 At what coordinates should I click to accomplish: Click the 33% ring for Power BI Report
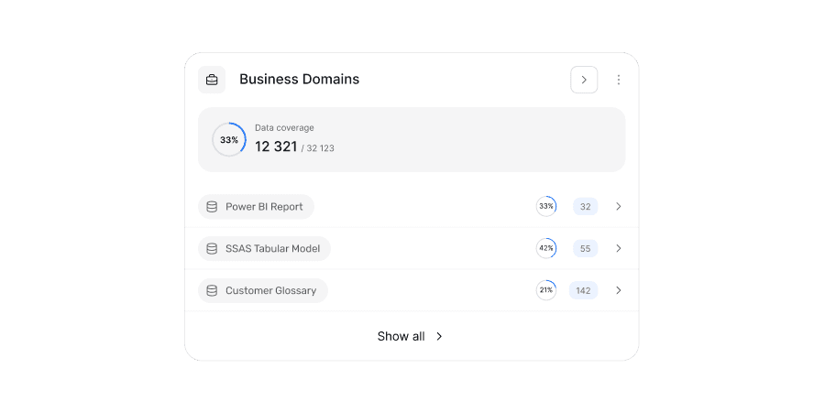(546, 207)
